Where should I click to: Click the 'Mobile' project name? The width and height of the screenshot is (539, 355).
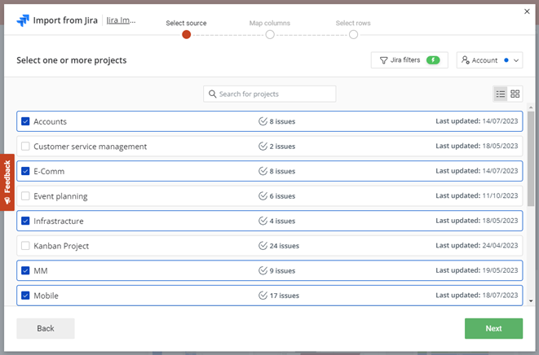46,296
